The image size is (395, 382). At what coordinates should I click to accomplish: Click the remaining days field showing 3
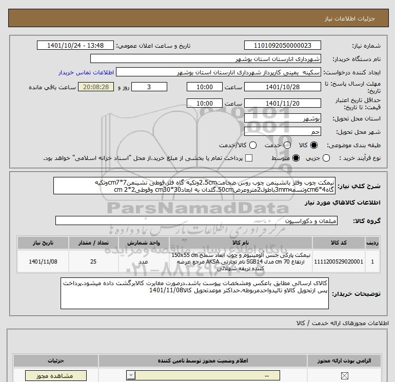click(x=149, y=87)
